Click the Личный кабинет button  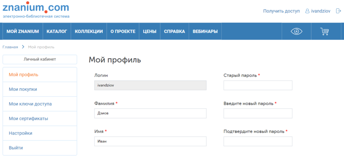coord(40,59)
